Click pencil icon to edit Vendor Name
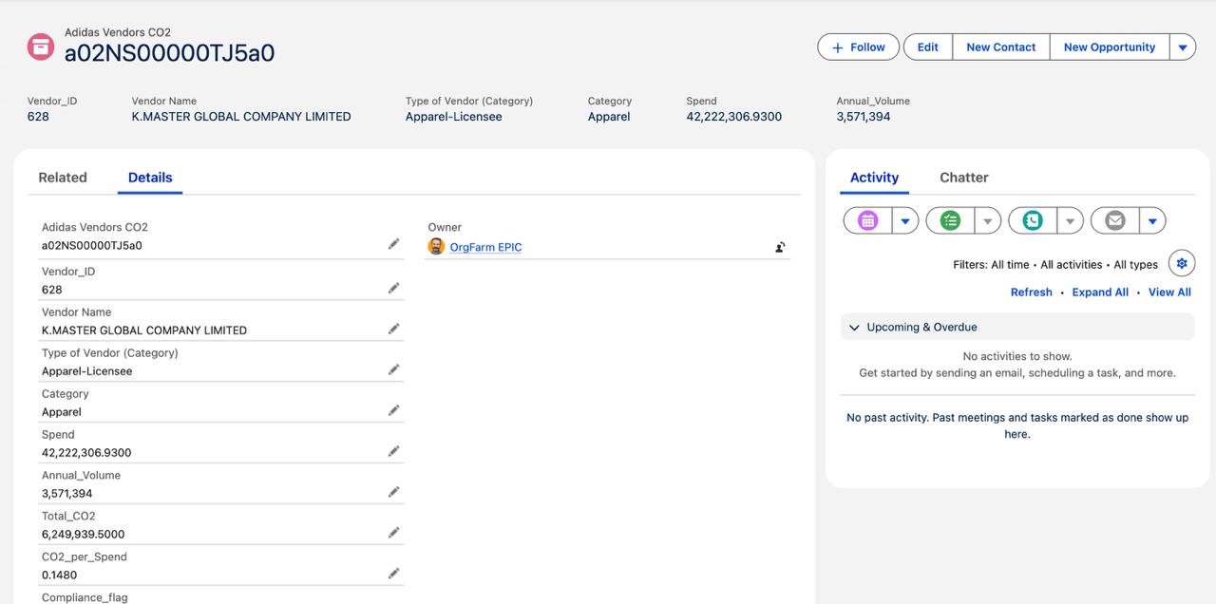The width and height of the screenshot is (1216, 604). point(393,329)
